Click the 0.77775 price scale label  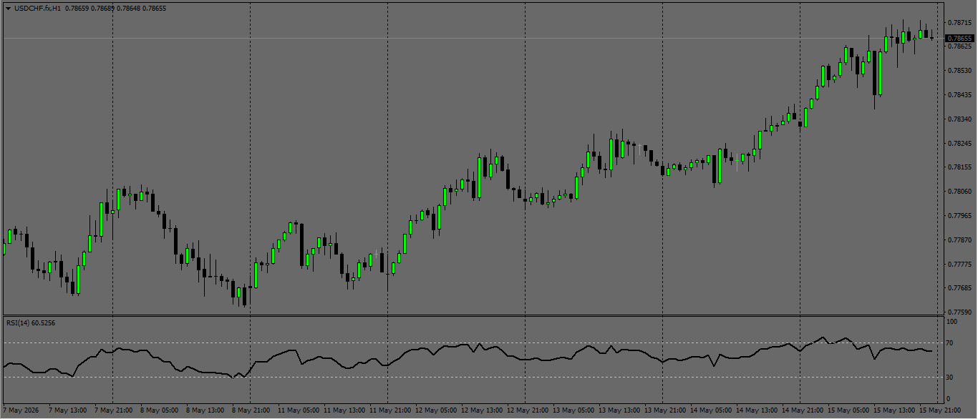pos(959,265)
